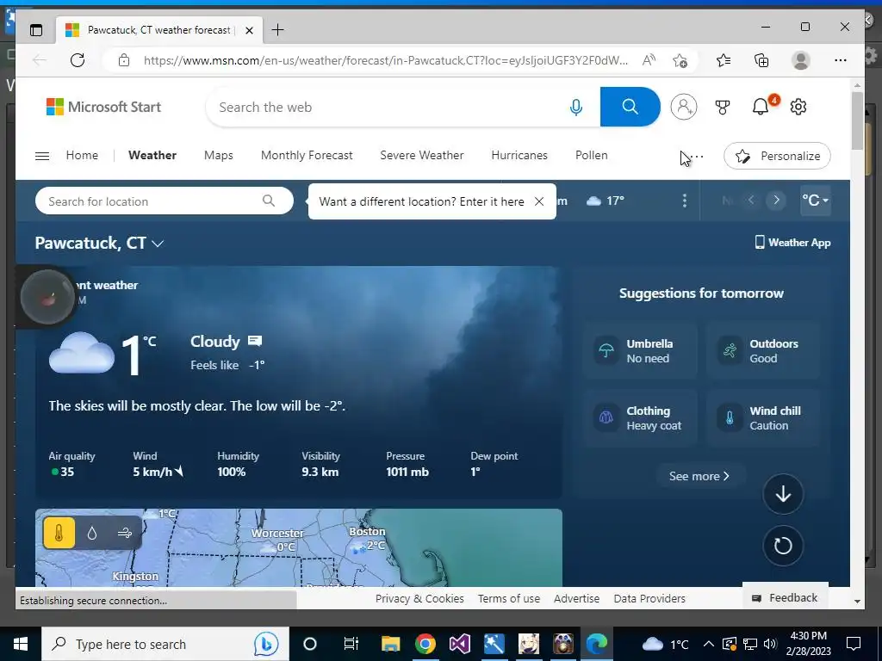Open the Advertise link
This screenshot has height=661, width=882.
[x=576, y=599]
